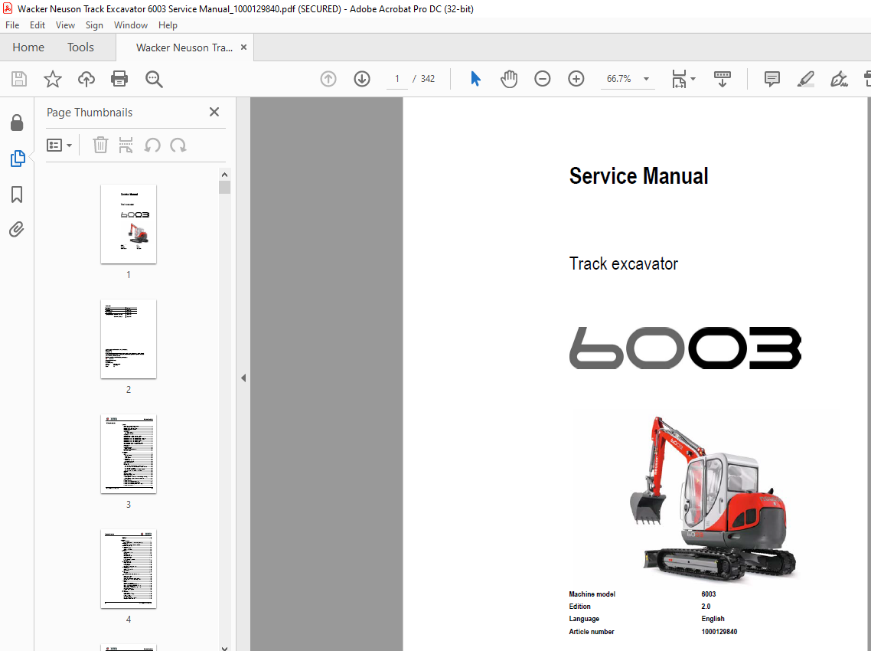Click the 'Machine model' label
The height and width of the screenshot is (651, 871).
(592, 594)
